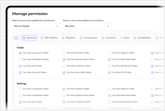Click the Folder section heading

[x=21, y=48]
